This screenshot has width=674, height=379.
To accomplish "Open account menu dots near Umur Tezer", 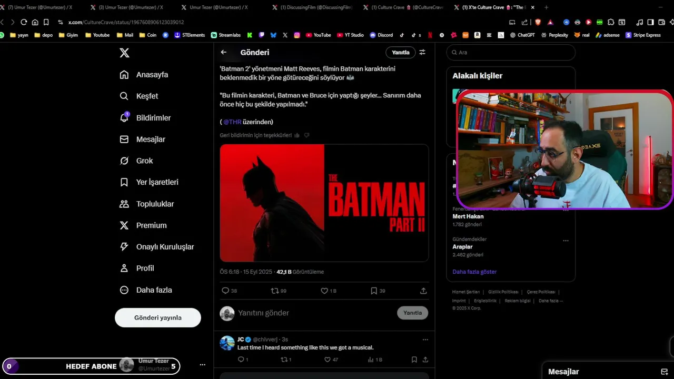I will click(203, 365).
